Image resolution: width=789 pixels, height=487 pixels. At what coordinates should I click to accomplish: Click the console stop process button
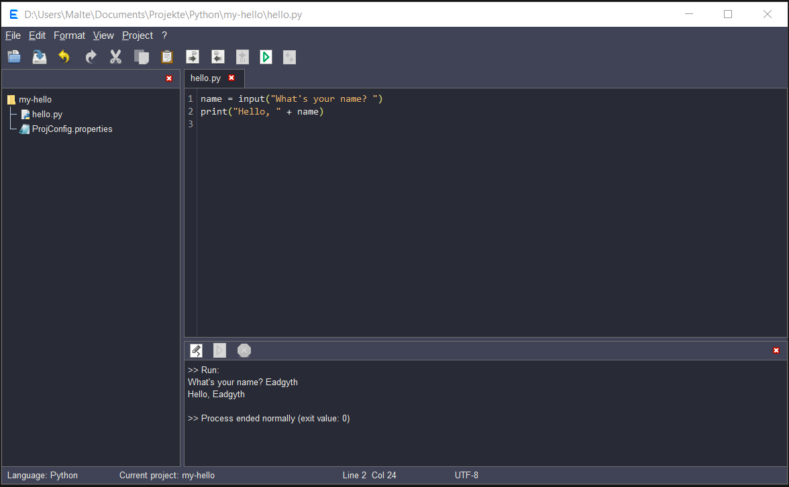(x=244, y=350)
